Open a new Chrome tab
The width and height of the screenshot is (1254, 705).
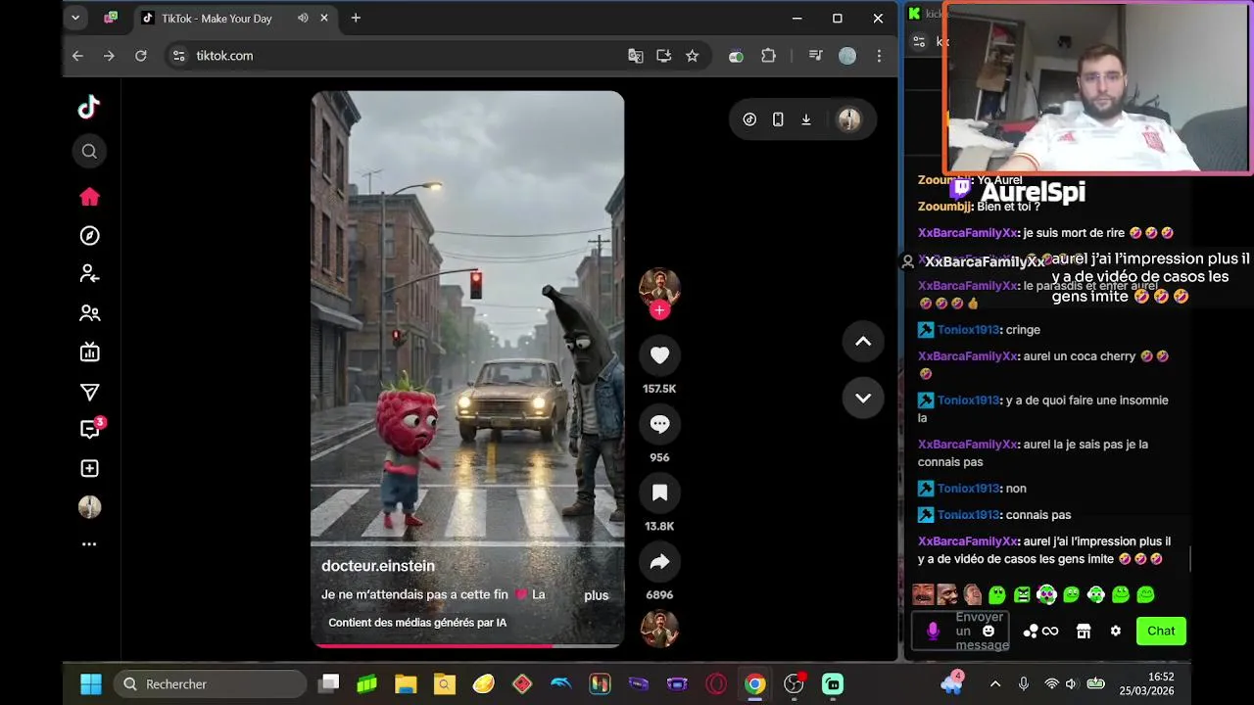[x=356, y=18]
